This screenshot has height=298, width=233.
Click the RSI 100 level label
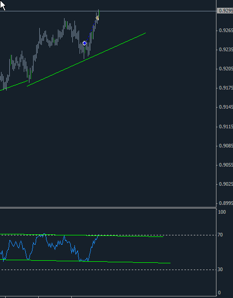point(222,212)
